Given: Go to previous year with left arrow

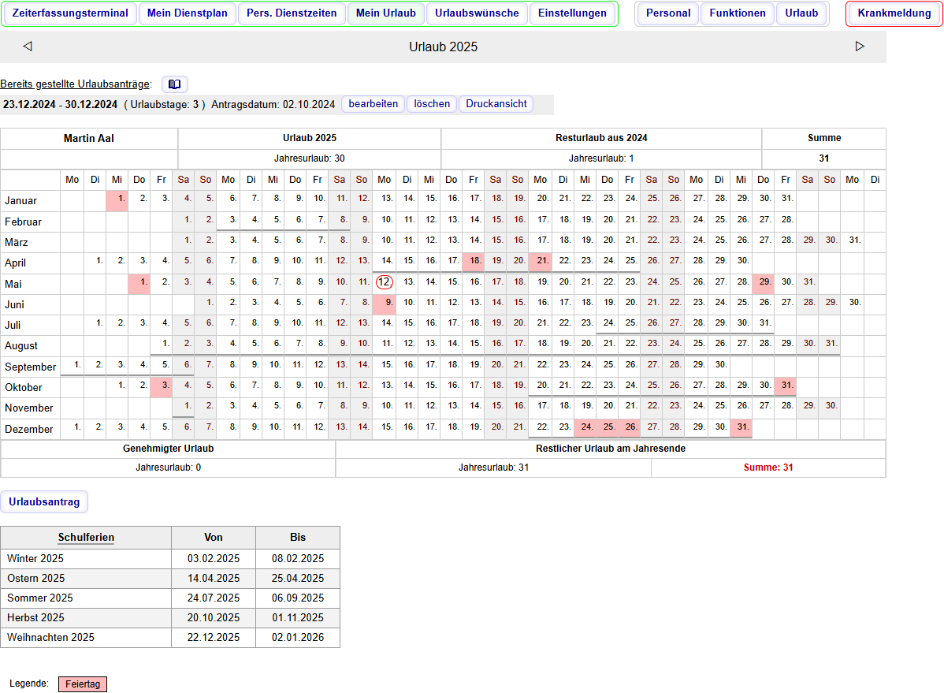Looking at the screenshot, I should pyautogui.click(x=28, y=47).
